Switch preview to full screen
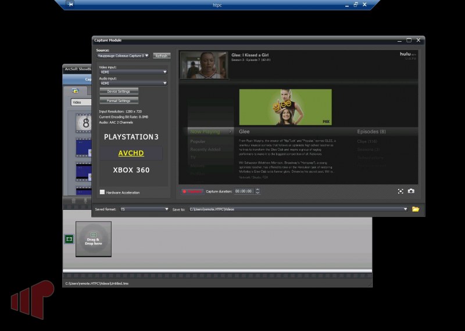 coord(400,191)
